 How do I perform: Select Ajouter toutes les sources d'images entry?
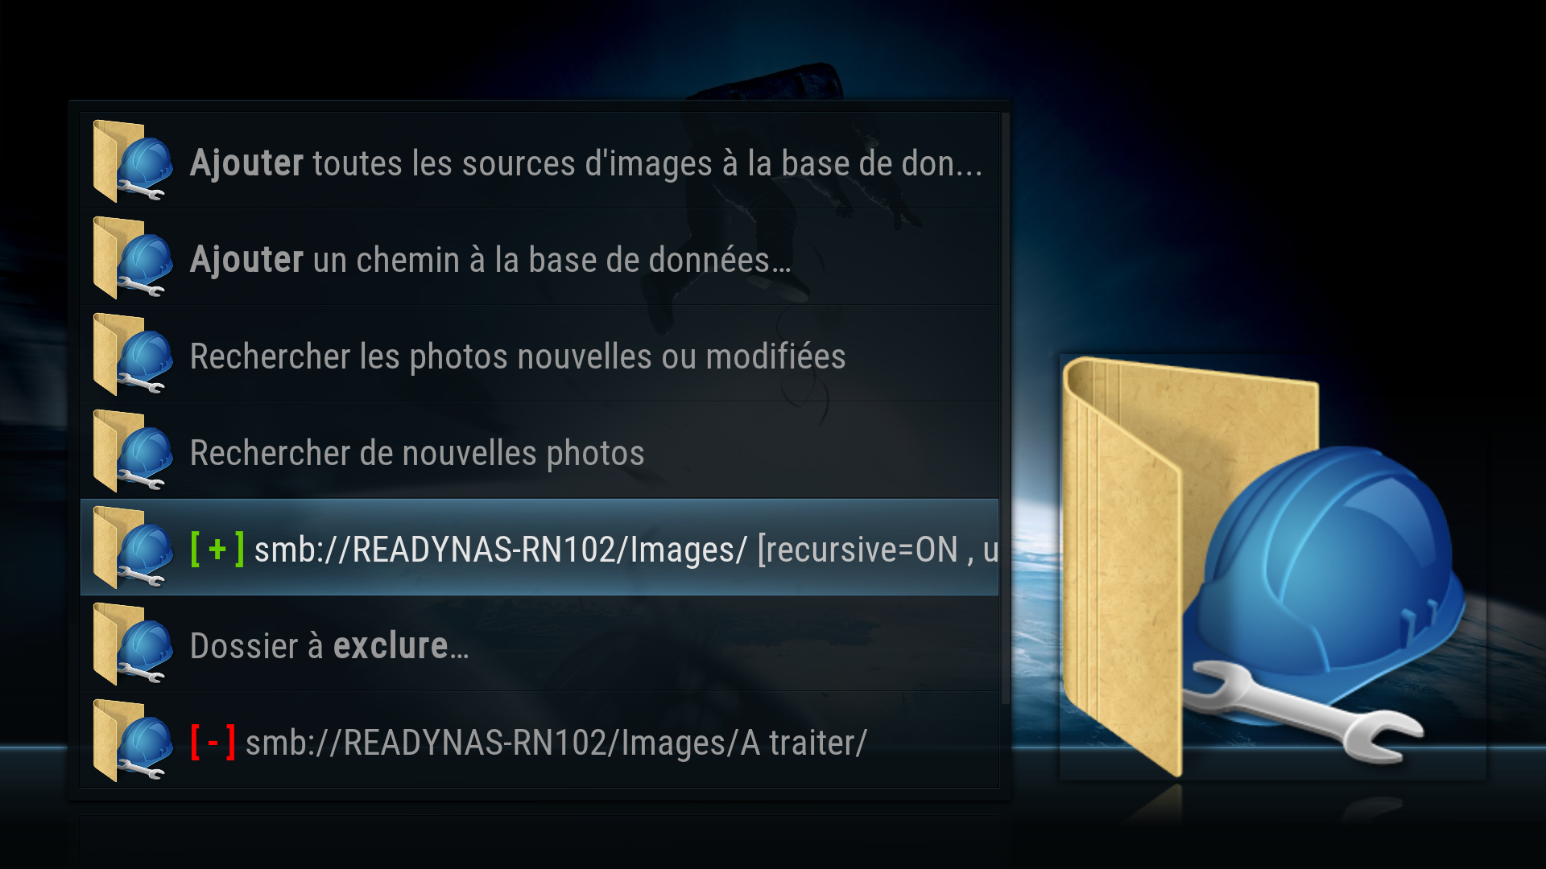539,161
